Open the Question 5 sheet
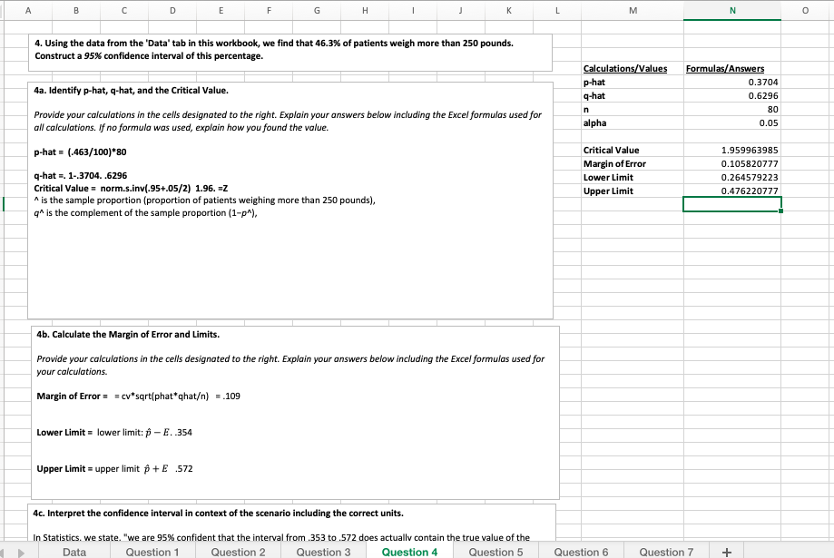 click(495, 551)
